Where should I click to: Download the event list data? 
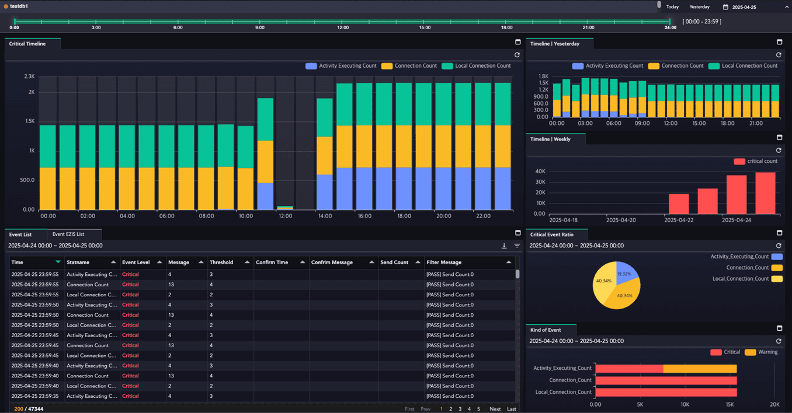[x=504, y=246]
